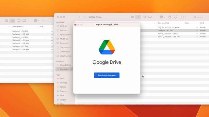
Task: Select folder row modified Apr 18, 2022
Action: tap(175, 33)
